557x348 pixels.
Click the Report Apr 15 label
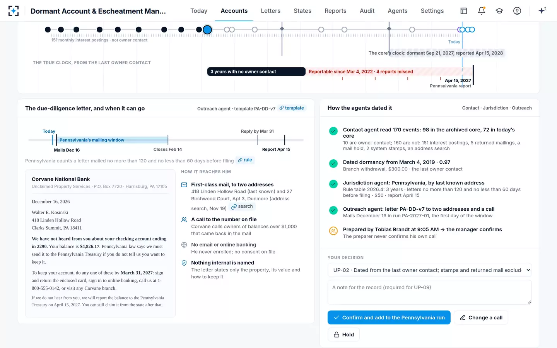276,149
